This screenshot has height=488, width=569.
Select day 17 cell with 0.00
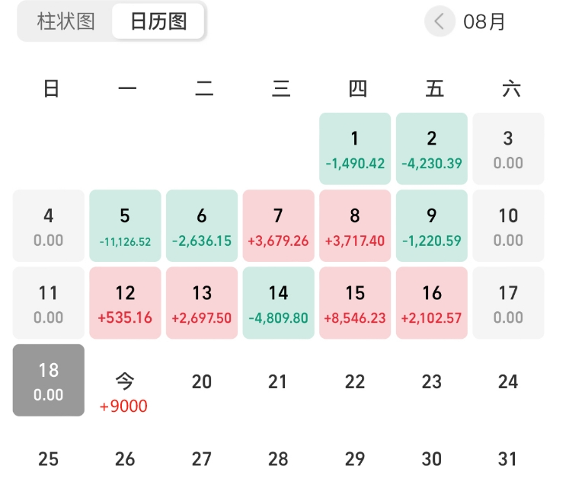[508, 303]
